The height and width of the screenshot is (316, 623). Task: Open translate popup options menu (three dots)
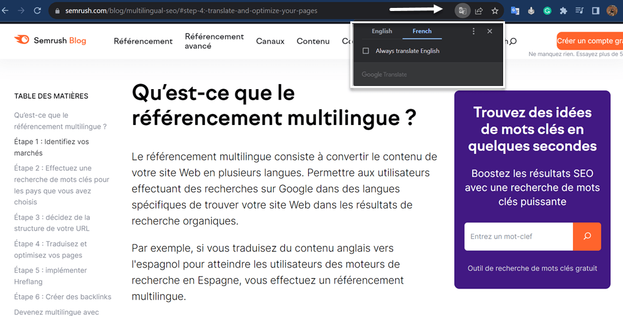[x=473, y=31]
